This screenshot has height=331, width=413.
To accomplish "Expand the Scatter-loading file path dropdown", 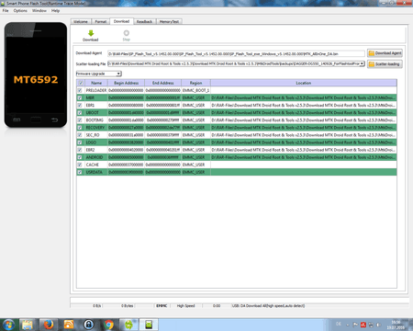I will tap(362, 63).
